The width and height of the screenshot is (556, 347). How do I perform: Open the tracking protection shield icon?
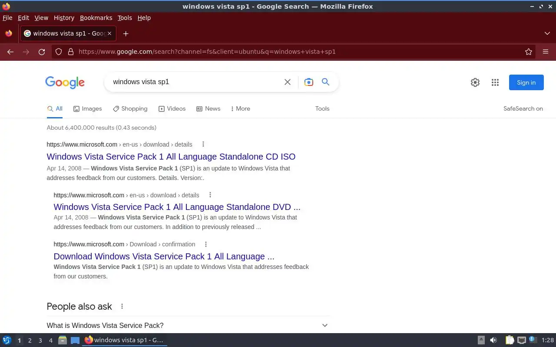pyautogui.click(x=59, y=52)
